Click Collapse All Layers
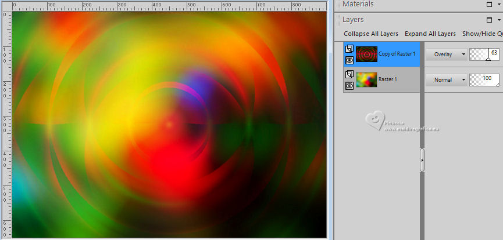 [371, 34]
